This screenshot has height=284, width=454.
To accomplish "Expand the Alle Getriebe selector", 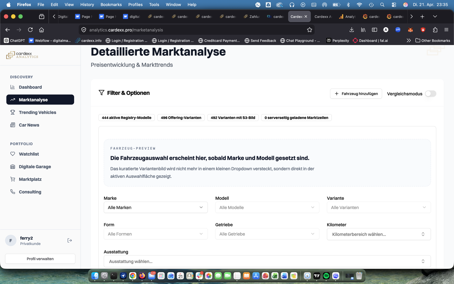I will [x=267, y=234].
